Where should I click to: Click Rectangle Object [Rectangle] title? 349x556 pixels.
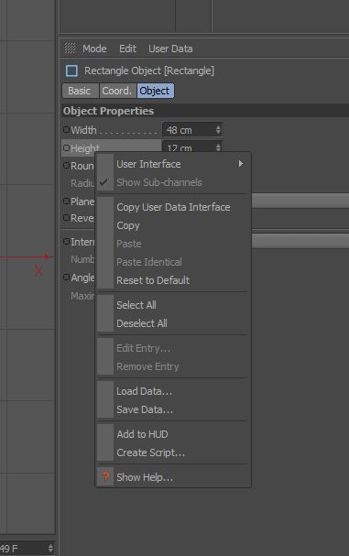[149, 71]
